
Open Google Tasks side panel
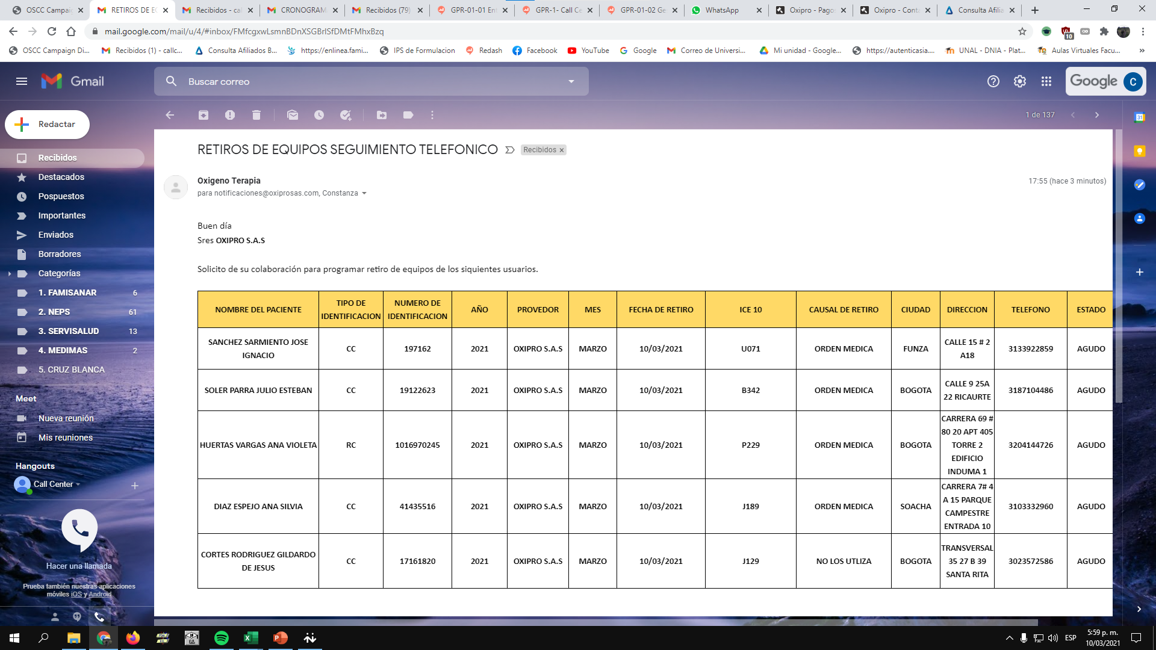(x=1140, y=185)
